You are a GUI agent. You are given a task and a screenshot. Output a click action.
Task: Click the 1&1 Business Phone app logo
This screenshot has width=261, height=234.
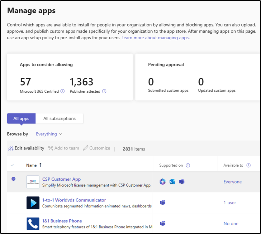[33, 224]
